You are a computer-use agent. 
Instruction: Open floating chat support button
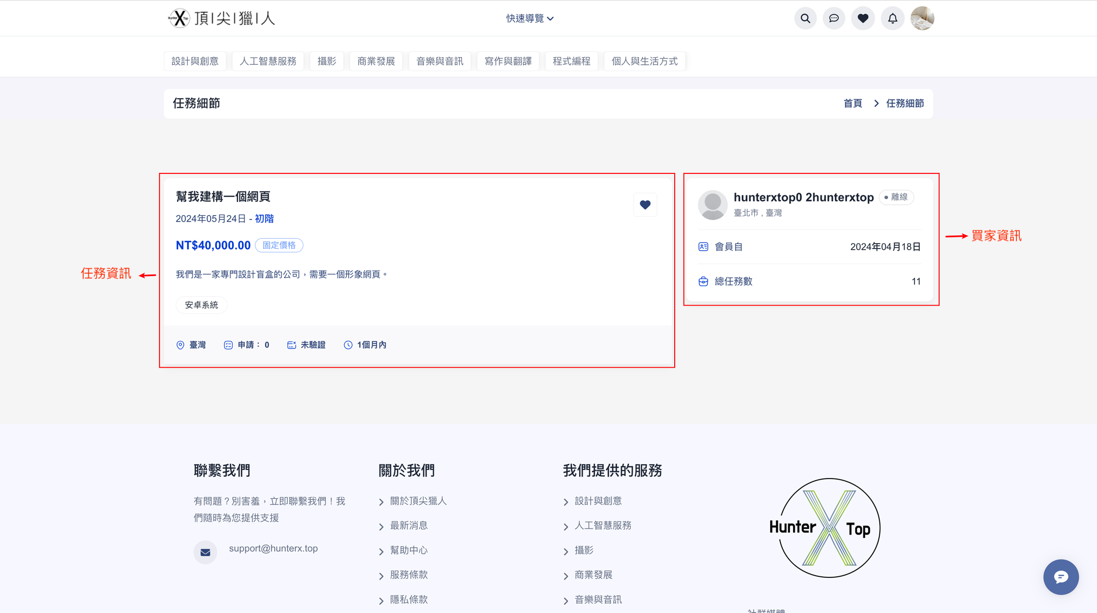click(x=1060, y=577)
